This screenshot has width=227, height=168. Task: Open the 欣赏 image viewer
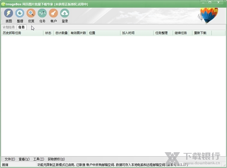(31, 15)
